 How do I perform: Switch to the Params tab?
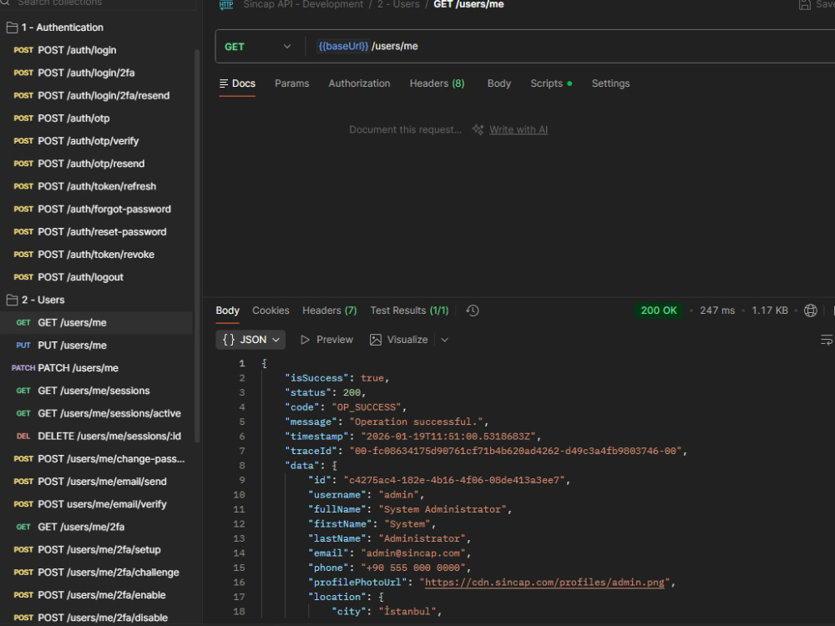[x=291, y=83]
